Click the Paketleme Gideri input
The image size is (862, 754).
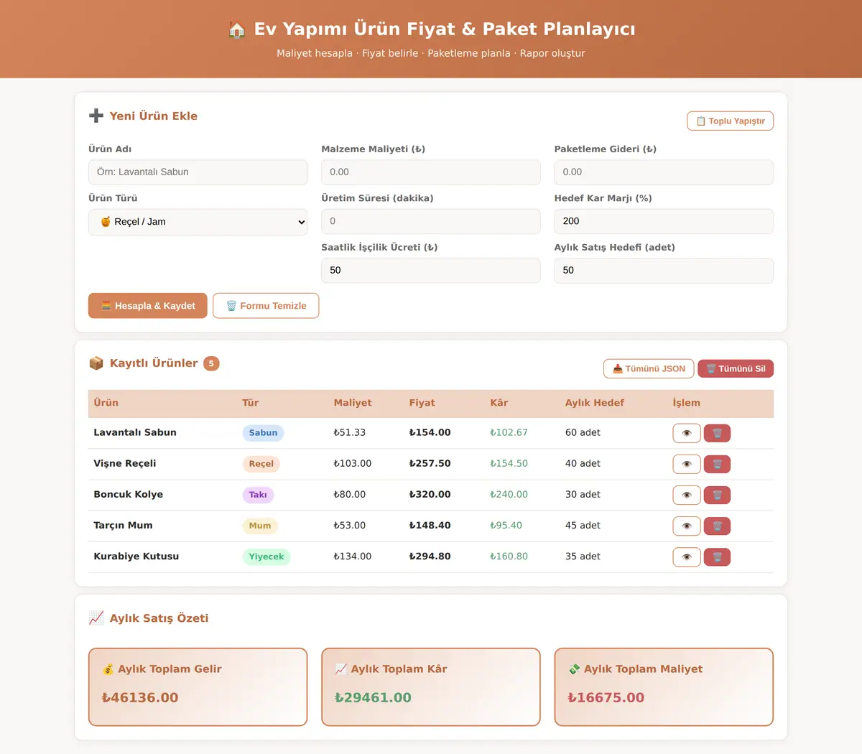point(664,172)
